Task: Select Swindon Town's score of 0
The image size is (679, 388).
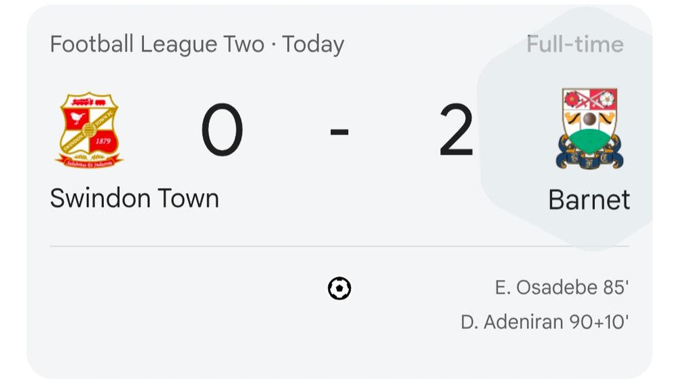Action: pyautogui.click(x=222, y=130)
